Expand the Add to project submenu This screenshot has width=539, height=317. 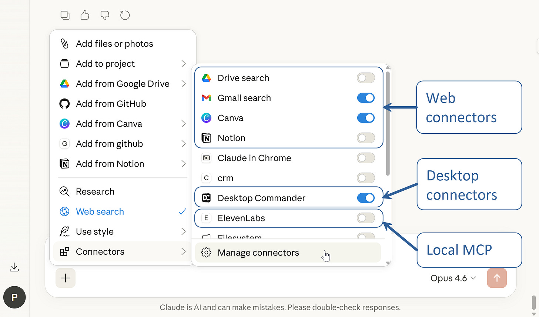(x=123, y=64)
